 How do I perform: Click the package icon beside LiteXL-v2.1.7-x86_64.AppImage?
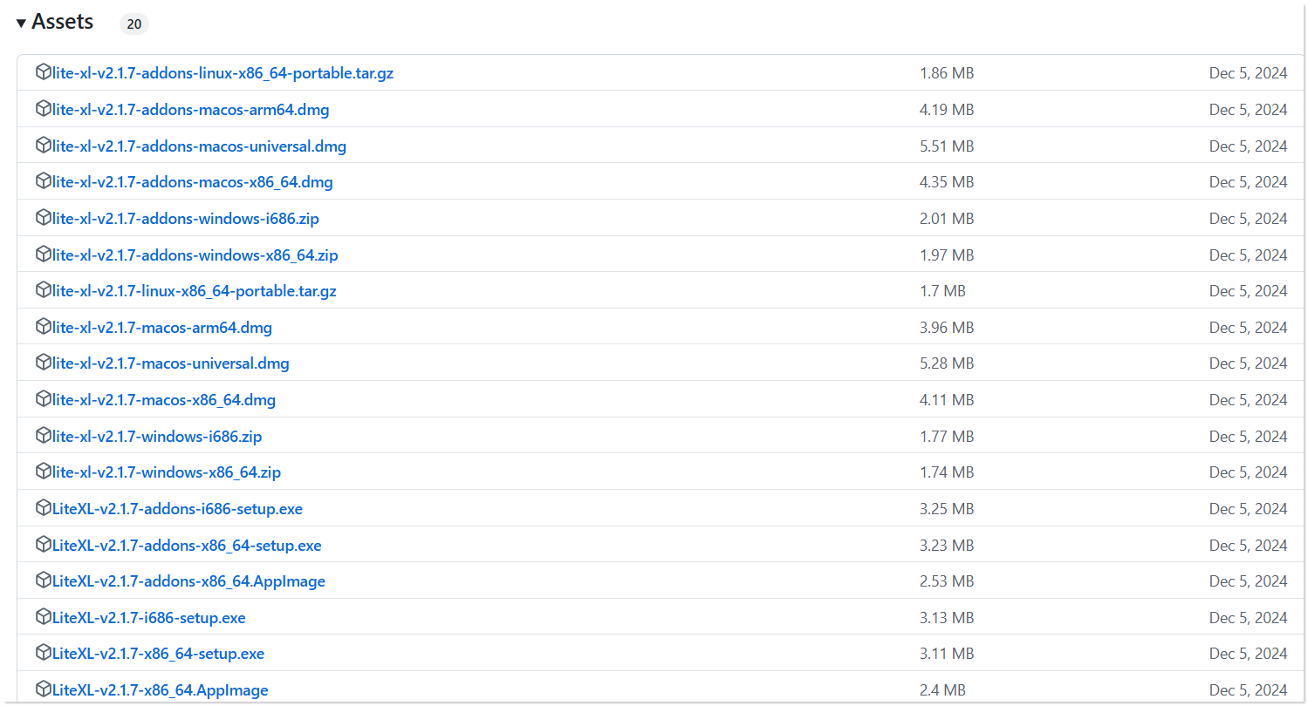[43, 689]
